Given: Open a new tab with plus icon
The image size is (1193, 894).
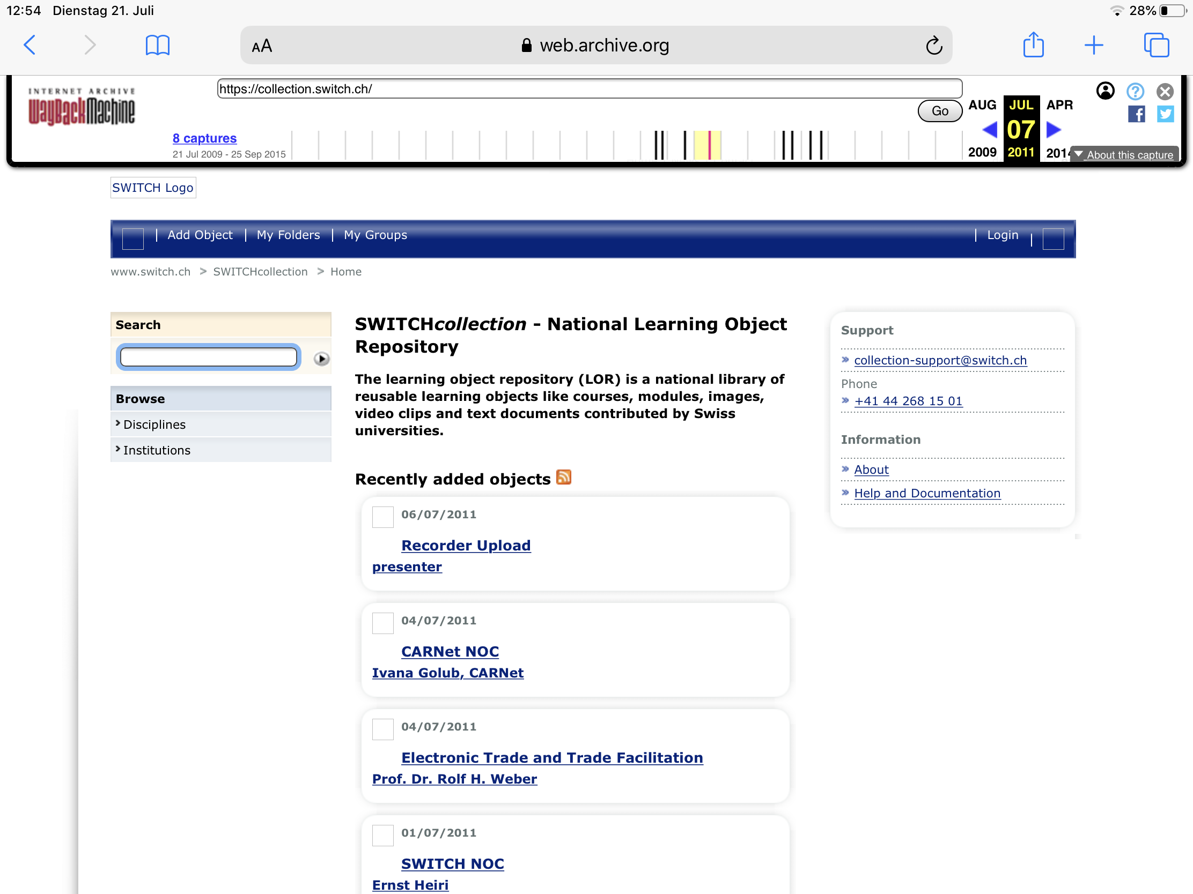Looking at the screenshot, I should pos(1094,45).
